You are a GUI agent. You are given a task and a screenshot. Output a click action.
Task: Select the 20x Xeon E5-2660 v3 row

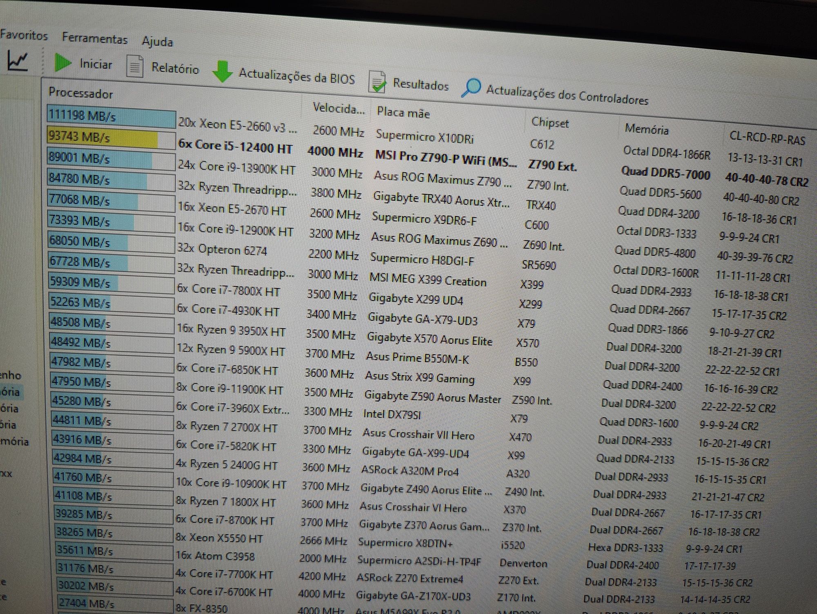pyautogui.click(x=237, y=125)
